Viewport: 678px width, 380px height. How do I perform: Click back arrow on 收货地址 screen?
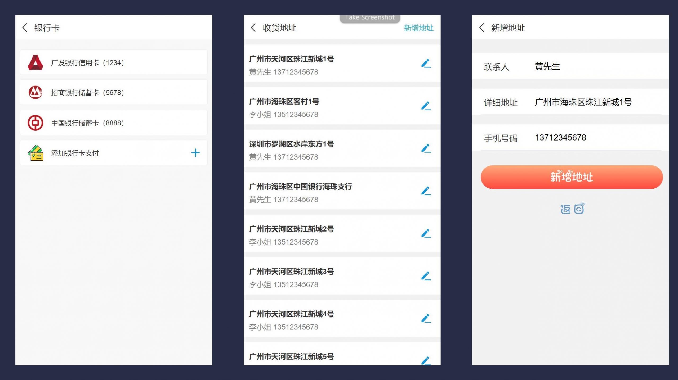point(253,28)
